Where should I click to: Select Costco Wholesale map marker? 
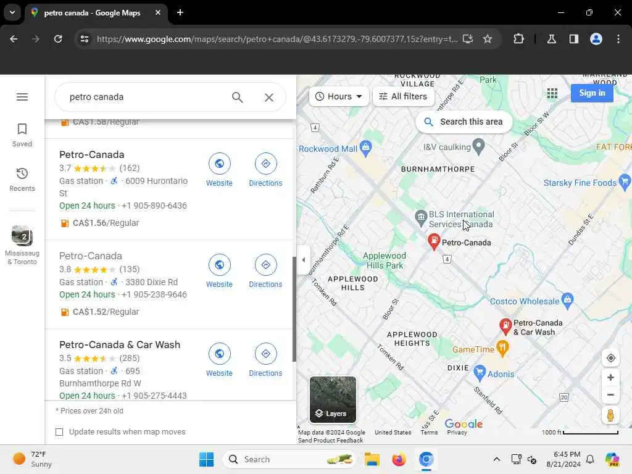[x=568, y=301]
